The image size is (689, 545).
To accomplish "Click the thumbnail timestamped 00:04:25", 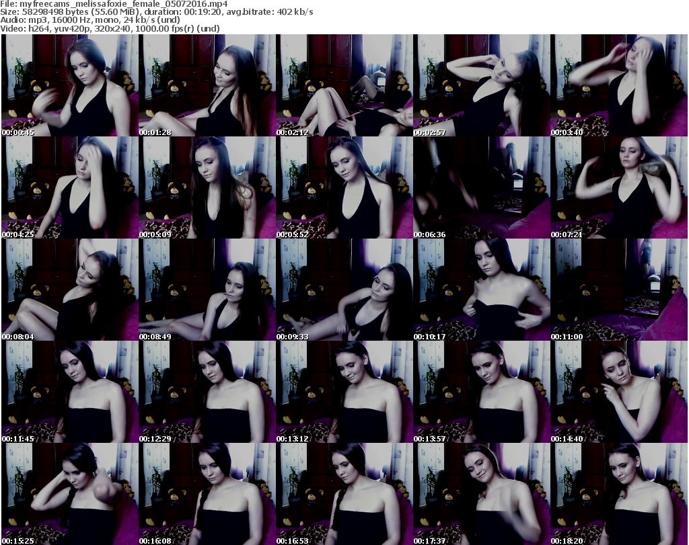I will (x=70, y=187).
